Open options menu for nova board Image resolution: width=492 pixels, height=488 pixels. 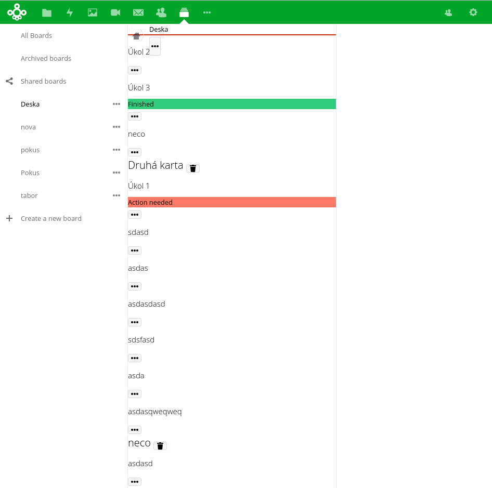tap(116, 127)
